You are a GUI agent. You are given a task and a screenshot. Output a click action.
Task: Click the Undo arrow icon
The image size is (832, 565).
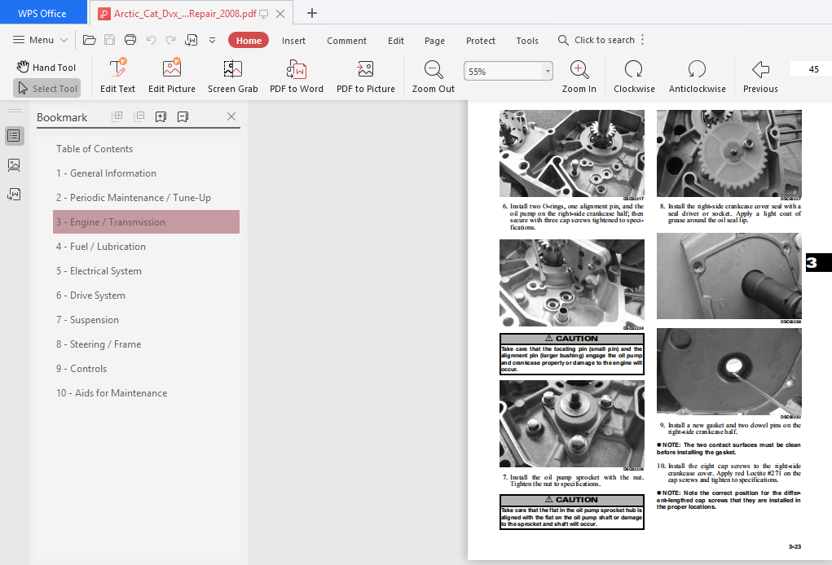click(151, 40)
